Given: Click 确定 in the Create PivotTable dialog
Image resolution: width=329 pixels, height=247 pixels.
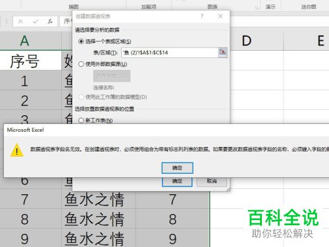Looking at the screenshot, I should pyautogui.click(x=177, y=182).
